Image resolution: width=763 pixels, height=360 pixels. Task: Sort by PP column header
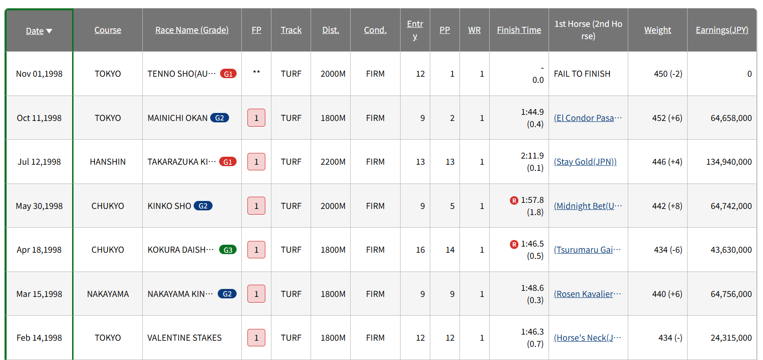coord(445,30)
